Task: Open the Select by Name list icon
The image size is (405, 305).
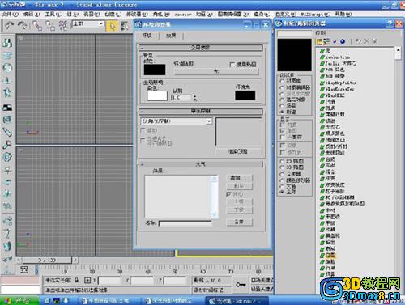Action: pos(124,26)
